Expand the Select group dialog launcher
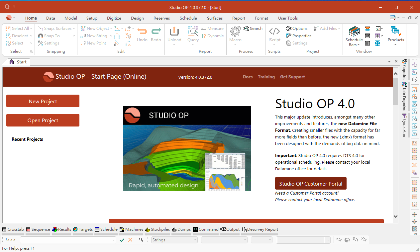This screenshot has width=420, height=252. point(32,52)
